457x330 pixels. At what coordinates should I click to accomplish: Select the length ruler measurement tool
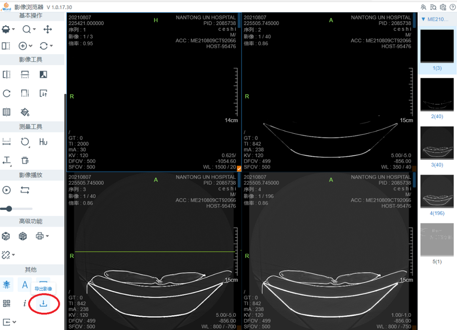tap(6, 142)
